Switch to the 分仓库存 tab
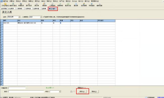The image size is (164, 98). click(x=11, y=9)
